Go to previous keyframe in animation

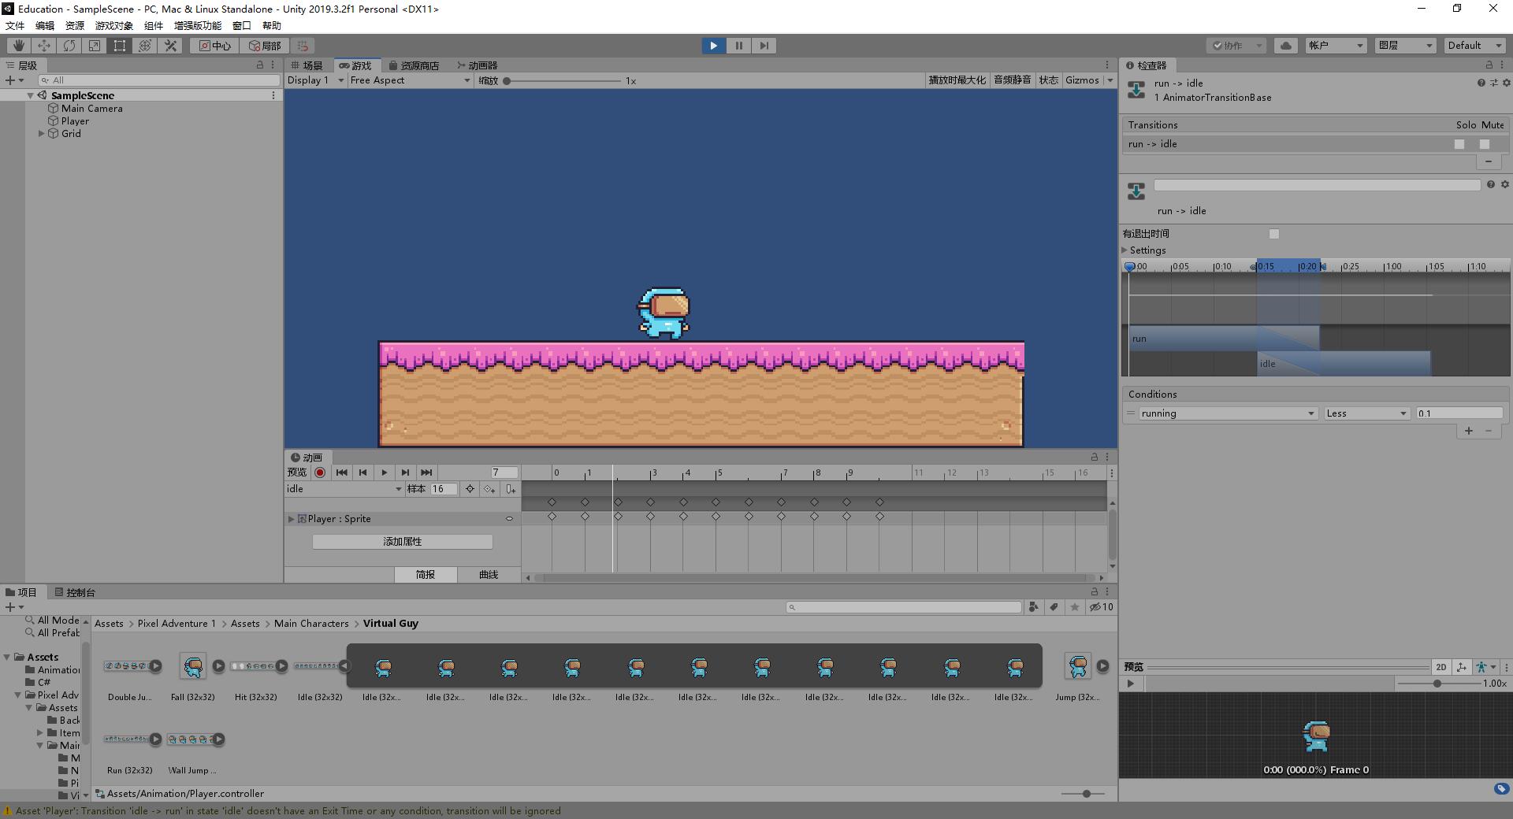point(362,472)
